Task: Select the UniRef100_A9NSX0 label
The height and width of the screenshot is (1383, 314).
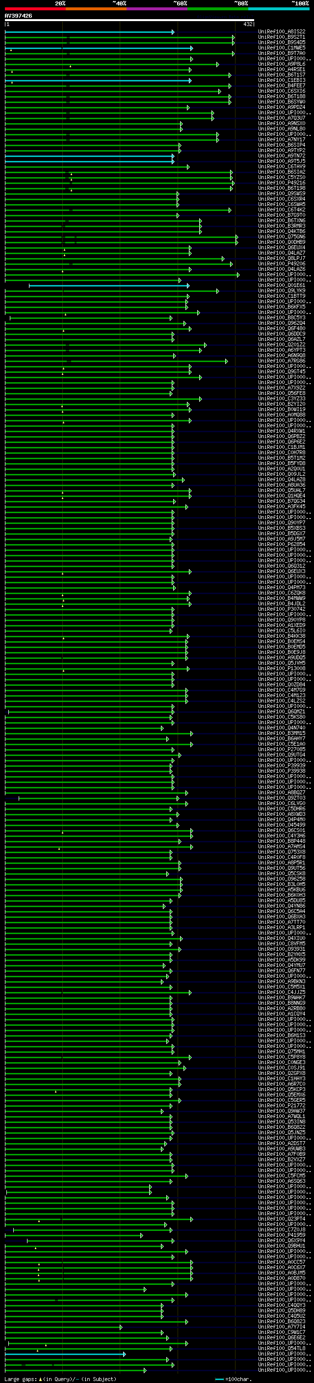Action: [282, 123]
